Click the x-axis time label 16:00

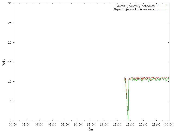click(117, 124)
